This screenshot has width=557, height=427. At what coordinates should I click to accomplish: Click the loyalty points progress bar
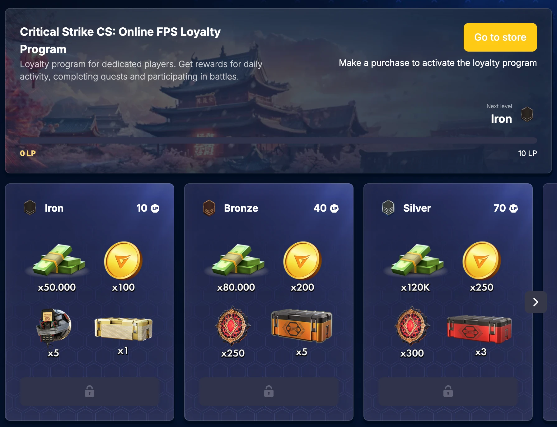point(278,140)
